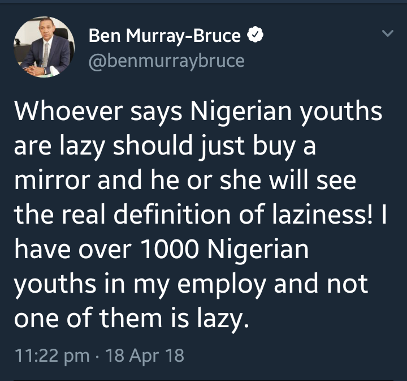
Task: Click the word "employ" in the tweet
Action: coord(223,284)
